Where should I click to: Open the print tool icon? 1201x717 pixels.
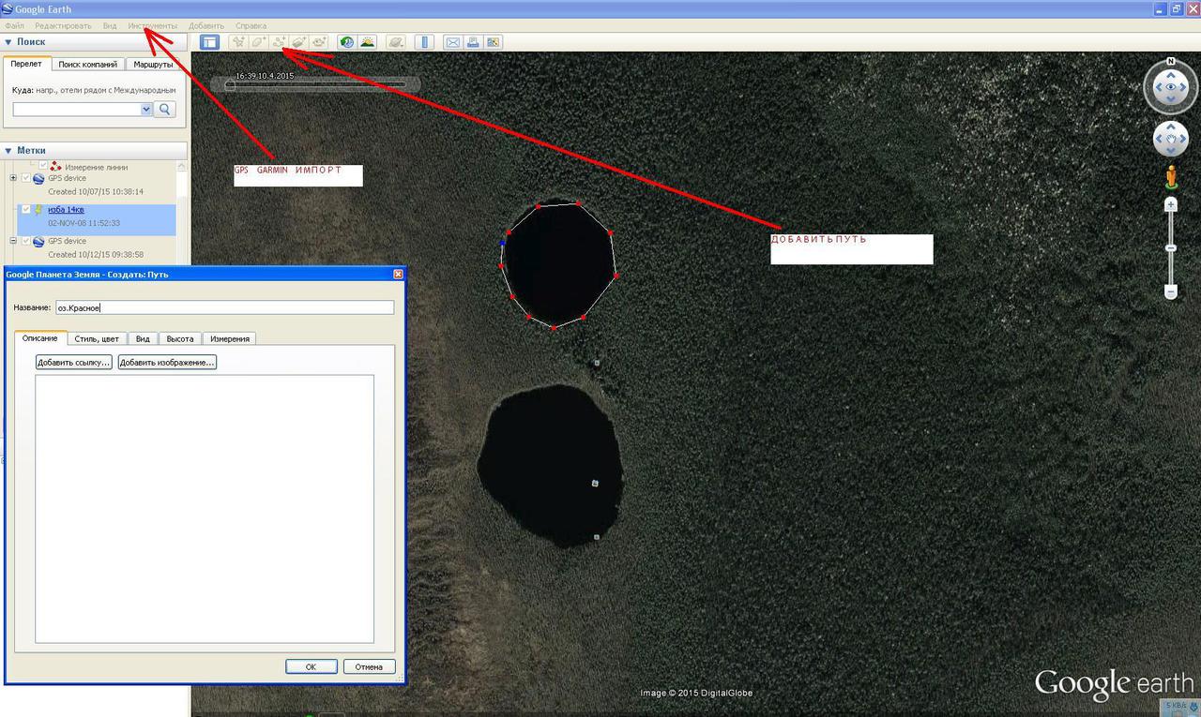(474, 42)
